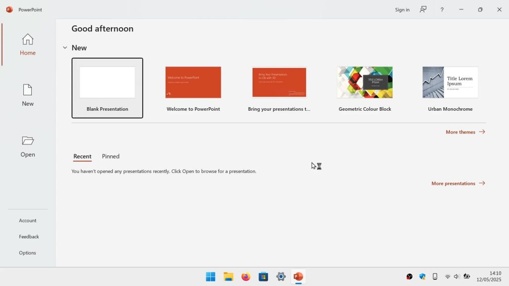Switch to the Recent tab
The width and height of the screenshot is (509, 286).
(83, 156)
